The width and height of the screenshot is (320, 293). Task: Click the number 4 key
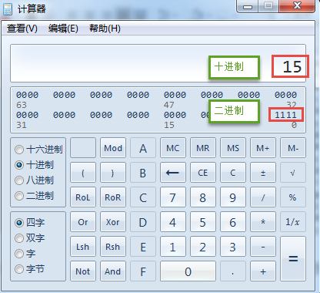tap(173, 222)
